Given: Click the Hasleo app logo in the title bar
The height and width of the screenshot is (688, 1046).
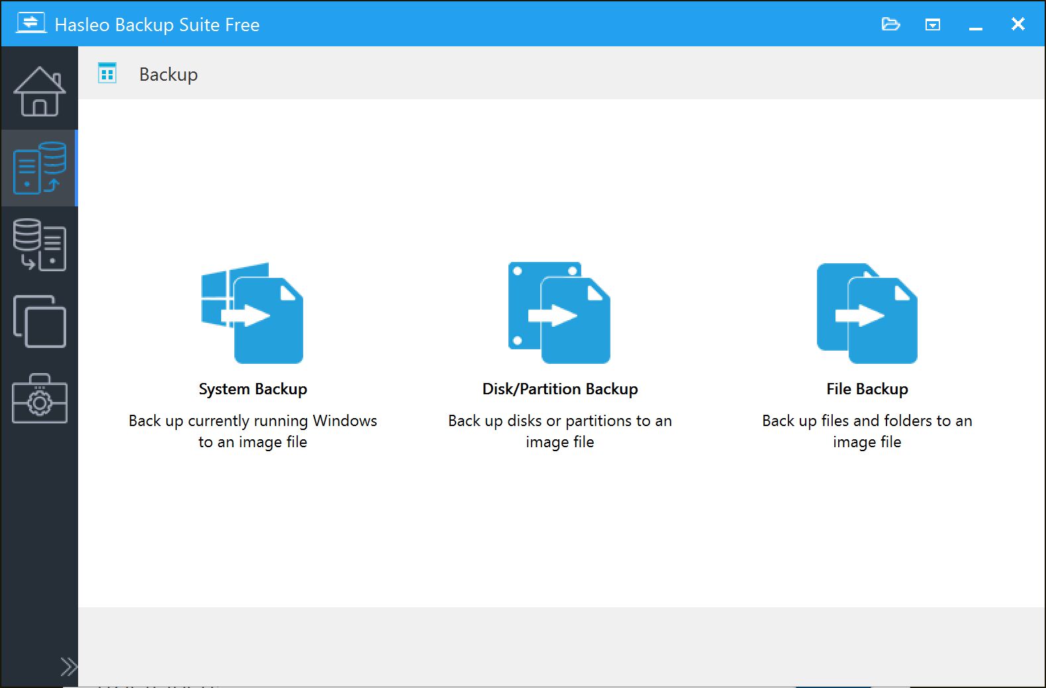Looking at the screenshot, I should (31, 23).
